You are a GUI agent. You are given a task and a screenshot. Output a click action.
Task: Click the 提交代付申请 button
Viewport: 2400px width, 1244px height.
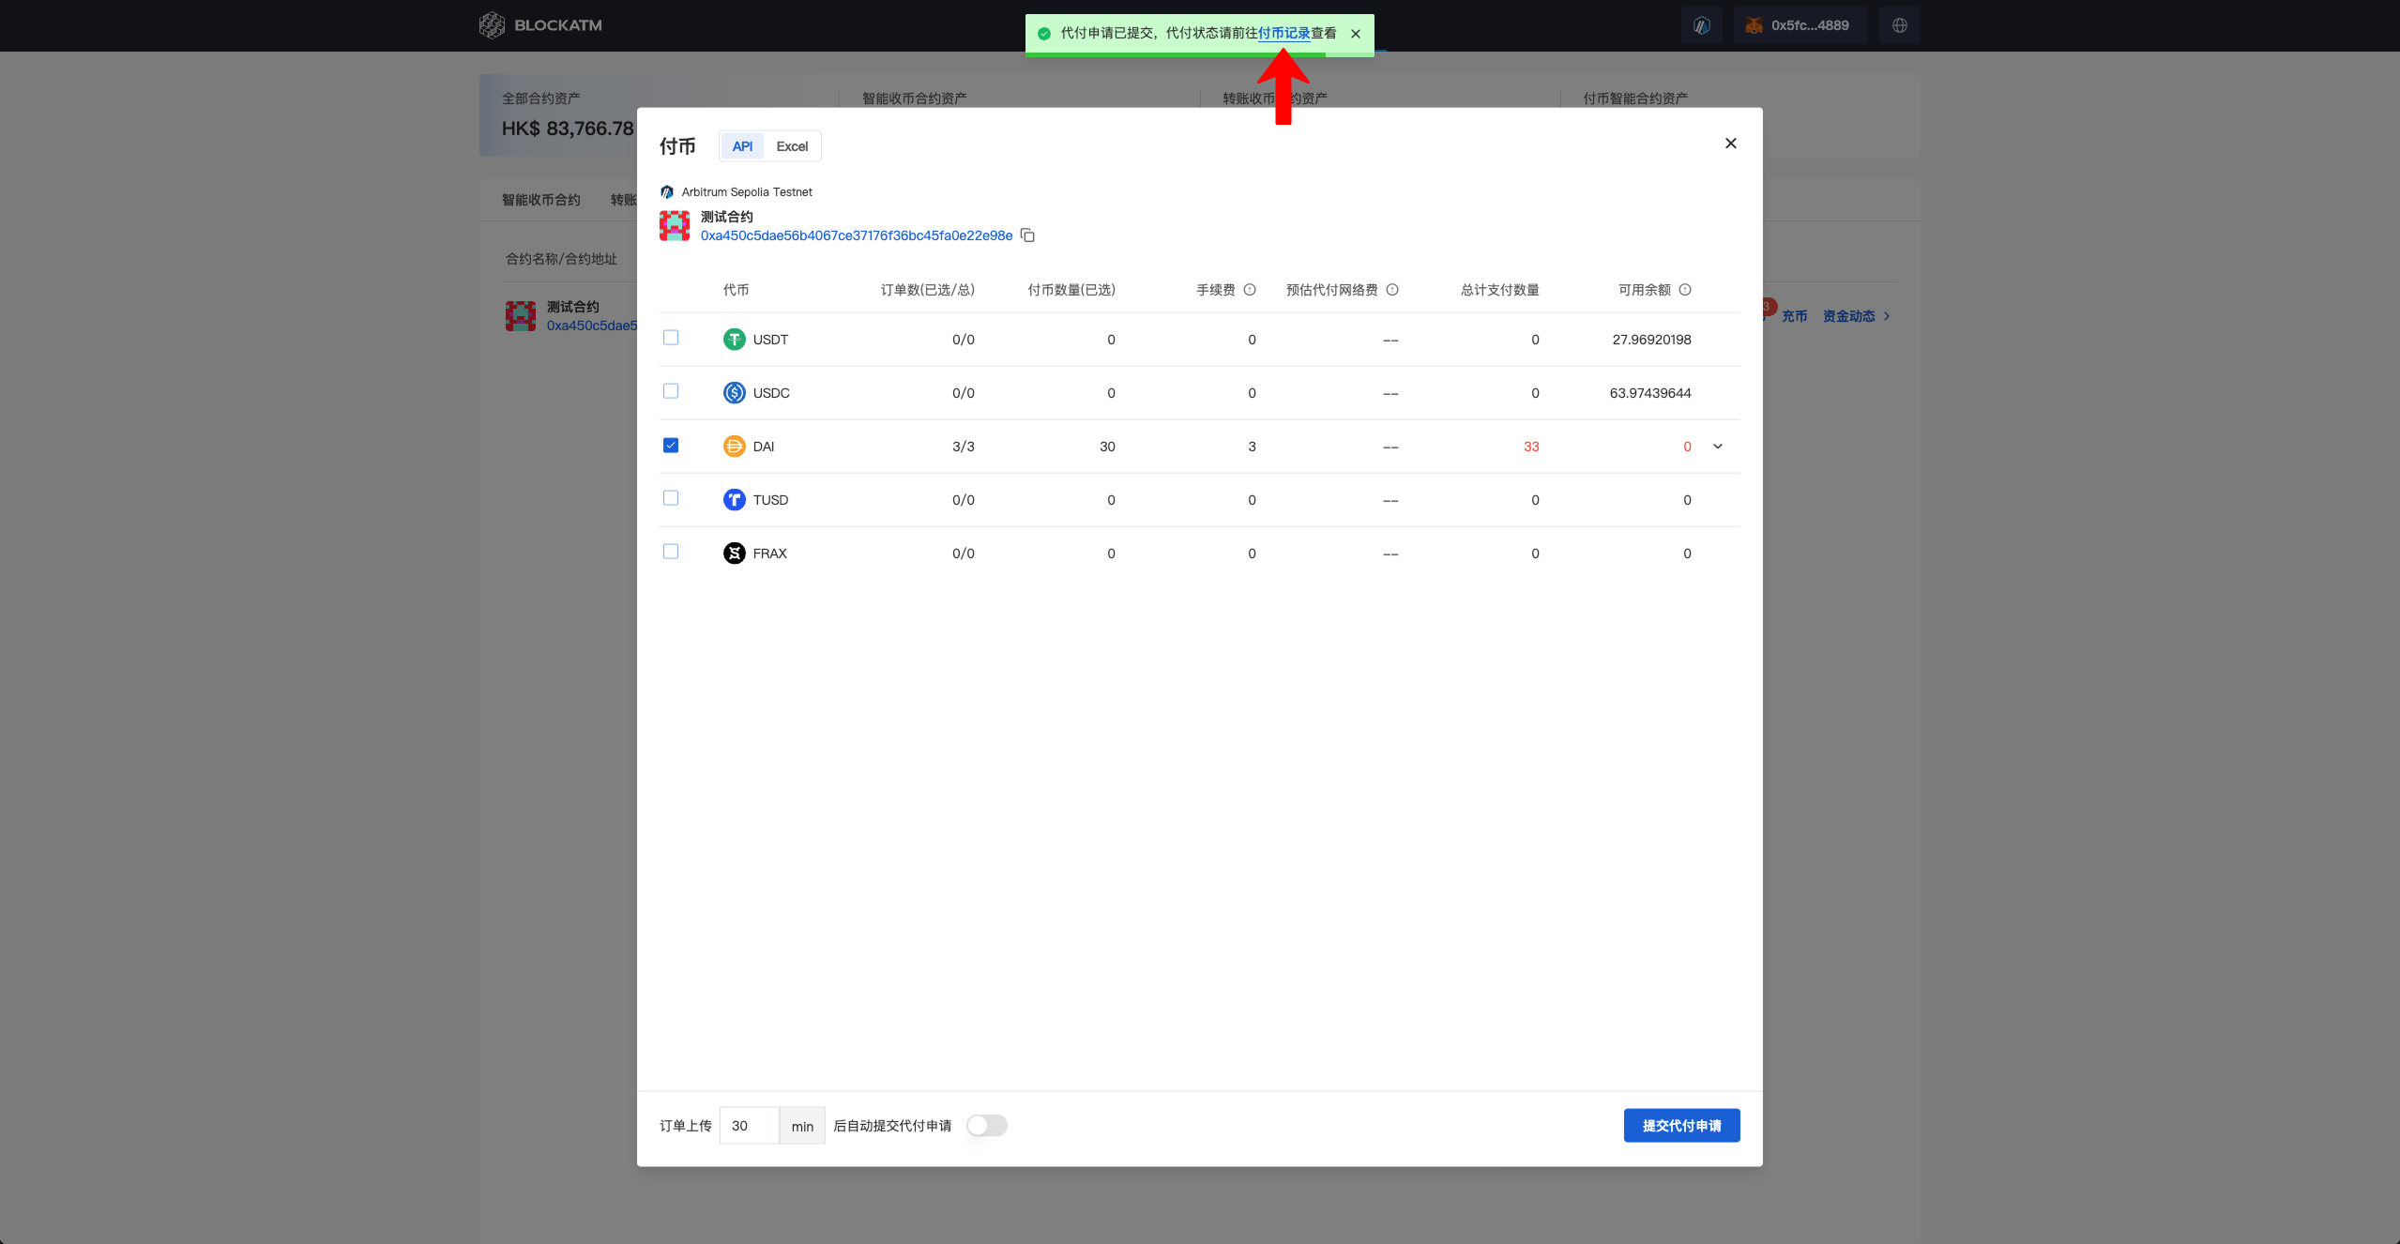(1681, 1126)
